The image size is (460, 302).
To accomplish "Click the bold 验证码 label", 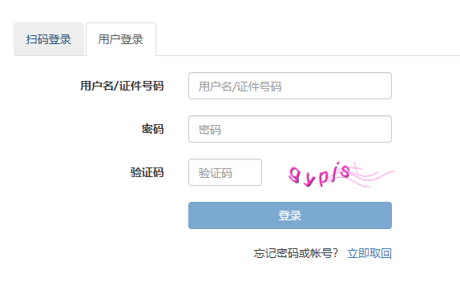I will pyautogui.click(x=147, y=172).
